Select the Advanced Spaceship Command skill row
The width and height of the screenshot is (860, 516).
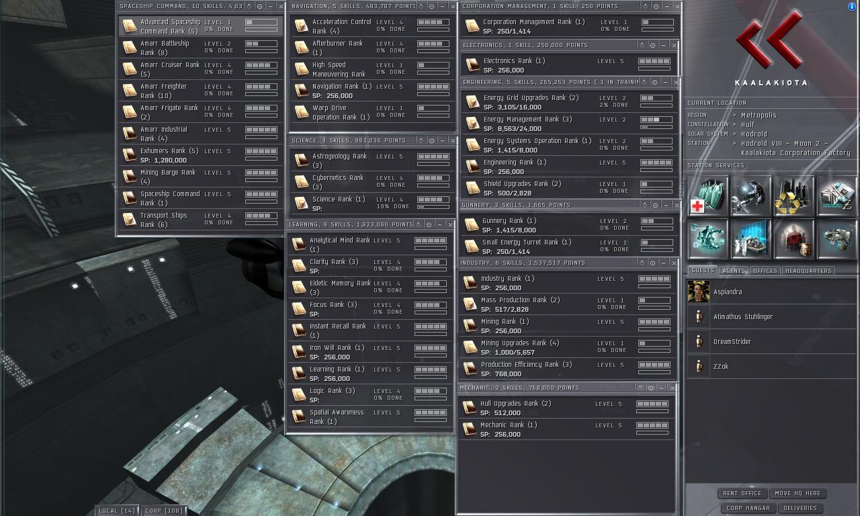[x=200, y=26]
